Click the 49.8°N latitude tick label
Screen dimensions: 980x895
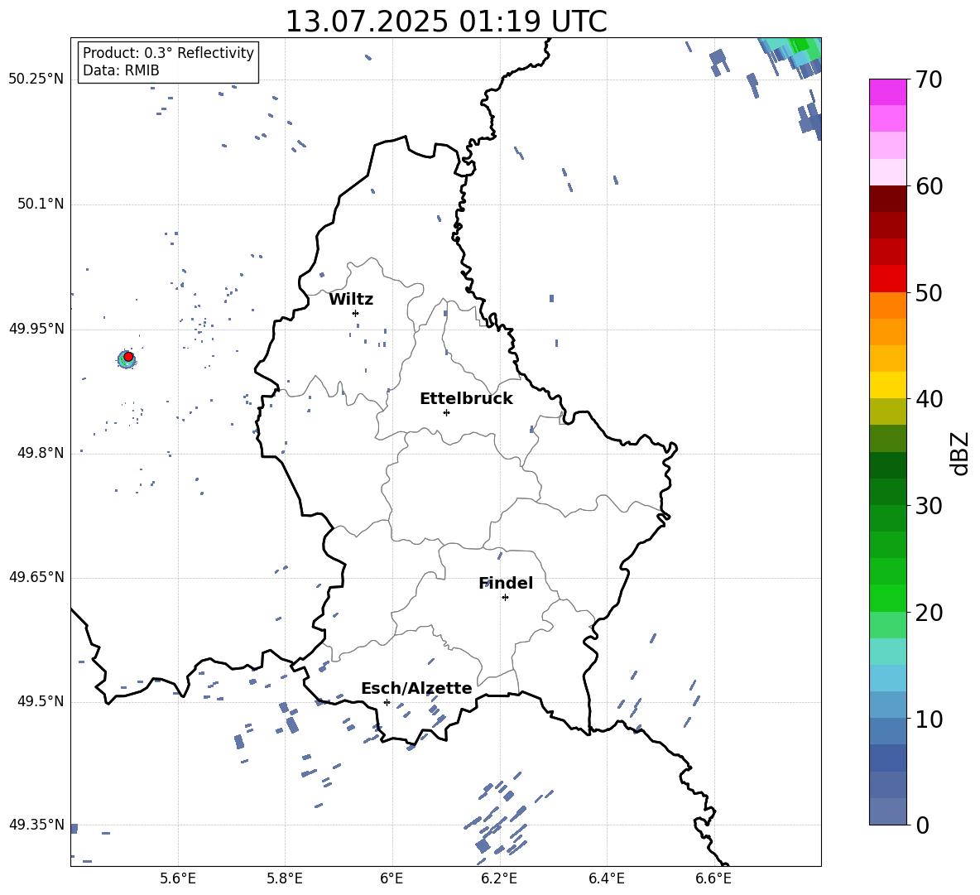tap(41, 453)
